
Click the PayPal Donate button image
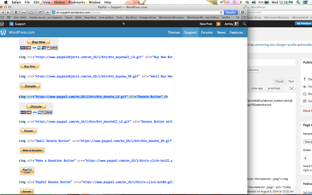pyautogui.click(x=27, y=171)
